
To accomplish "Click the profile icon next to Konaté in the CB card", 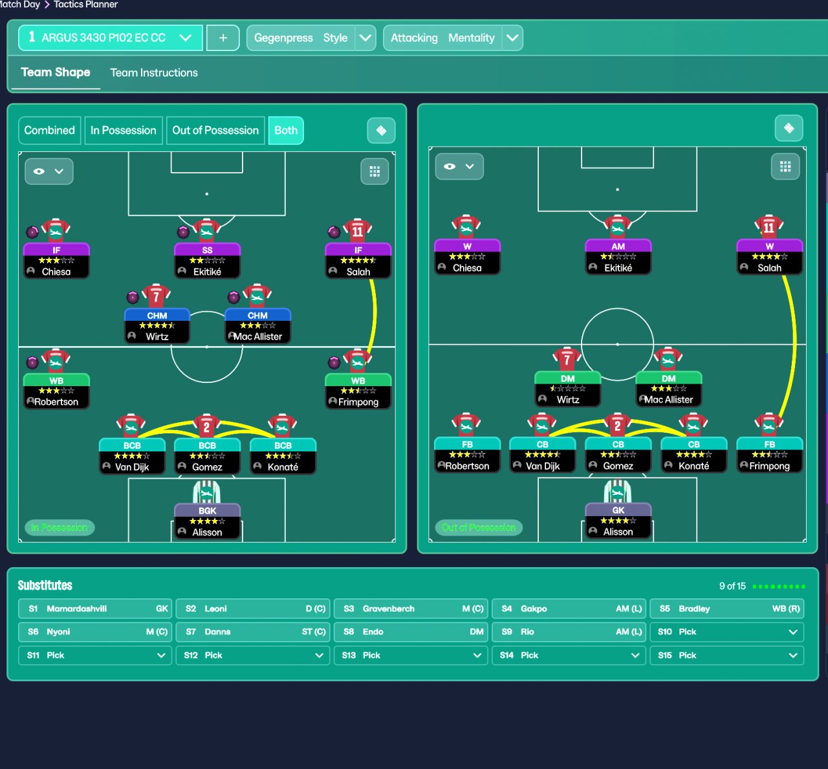I will [x=668, y=465].
